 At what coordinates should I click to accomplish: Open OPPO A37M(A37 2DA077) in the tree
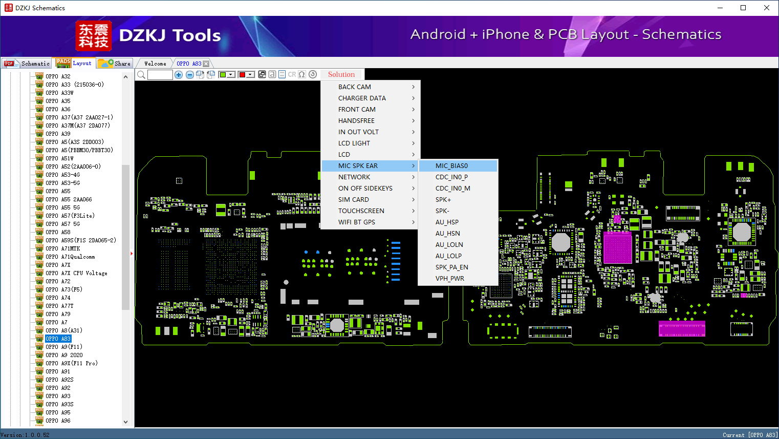[x=78, y=126]
